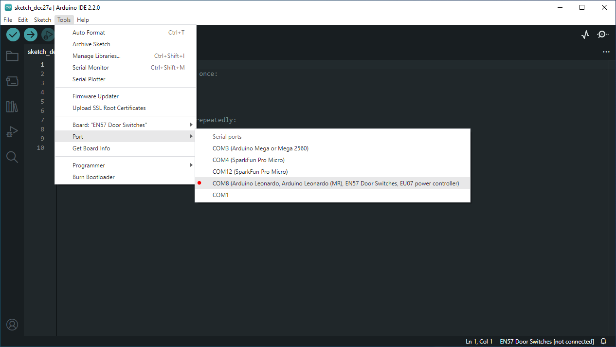Open the Help menu

click(83, 20)
